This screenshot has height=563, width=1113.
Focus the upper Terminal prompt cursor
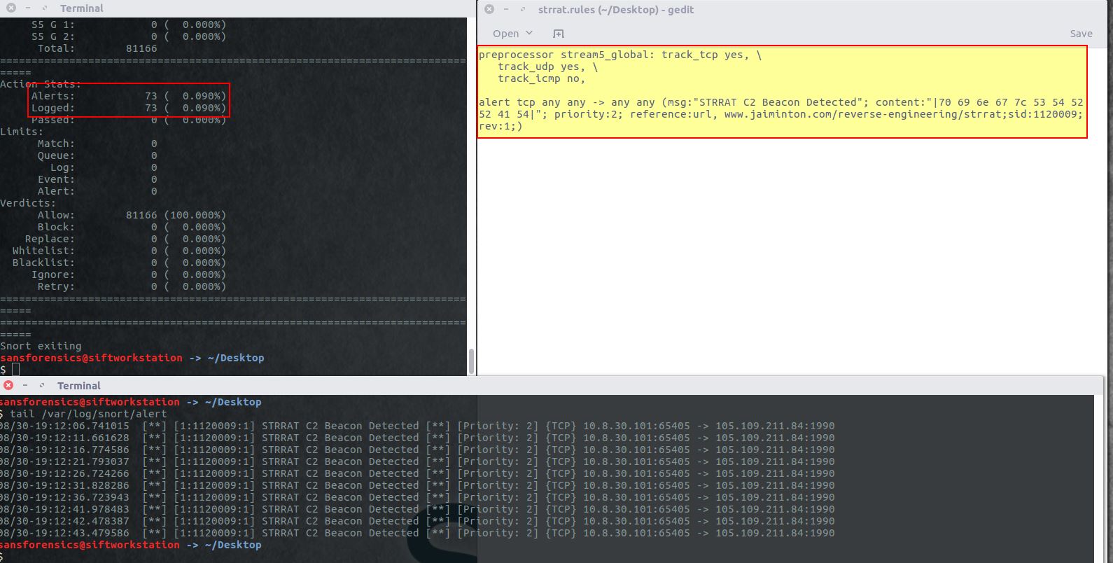point(15,369)
